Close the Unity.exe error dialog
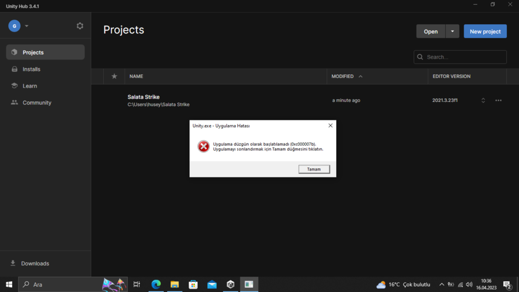 [x=330, y=126]
